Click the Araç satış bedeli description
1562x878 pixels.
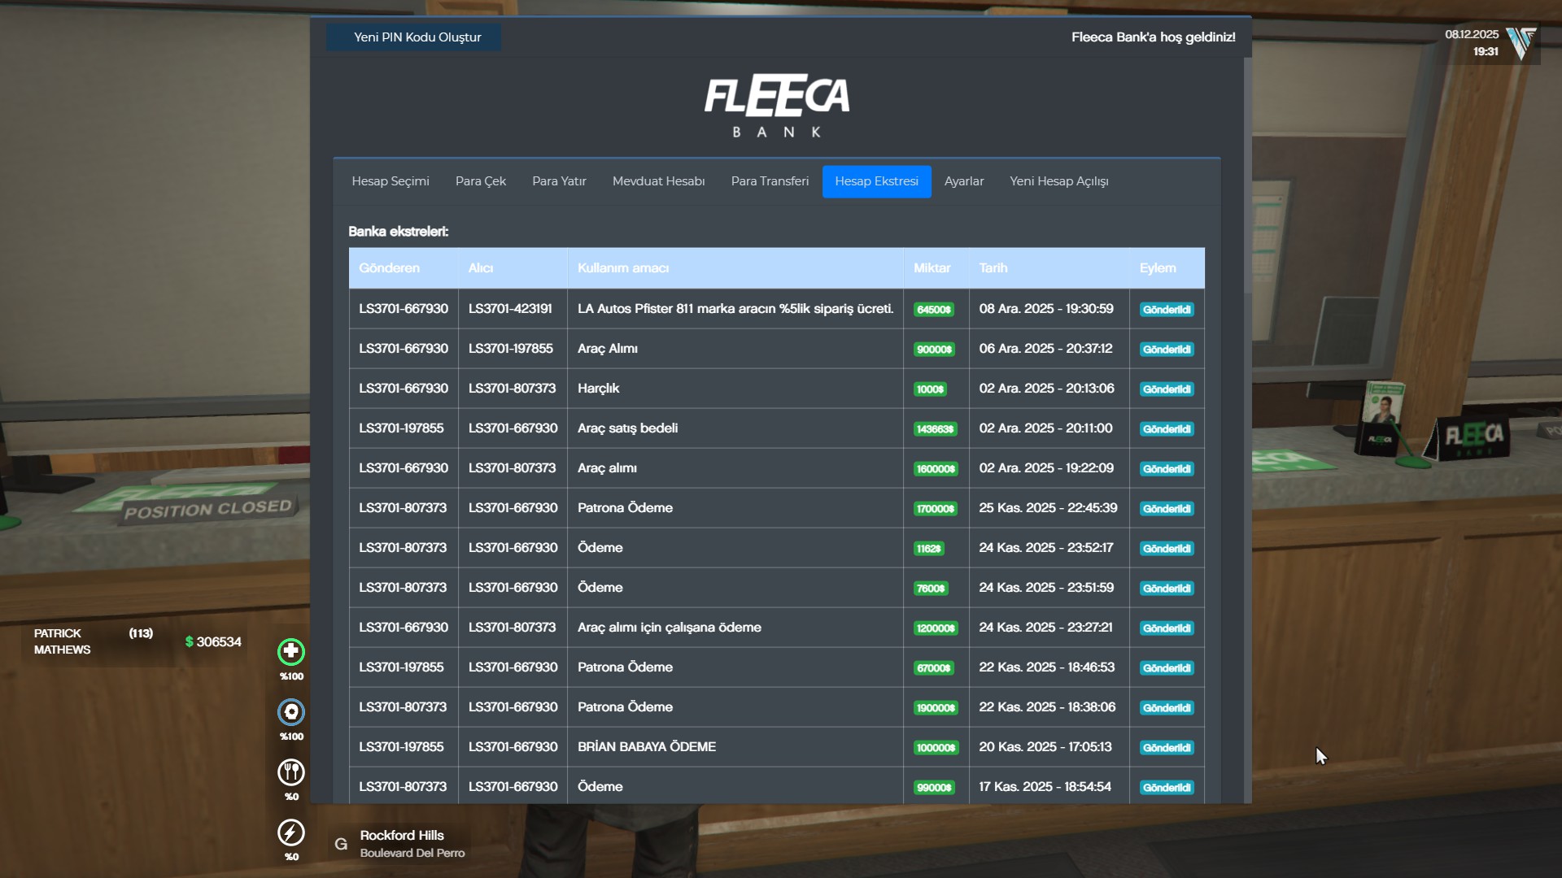pos(627,428)
